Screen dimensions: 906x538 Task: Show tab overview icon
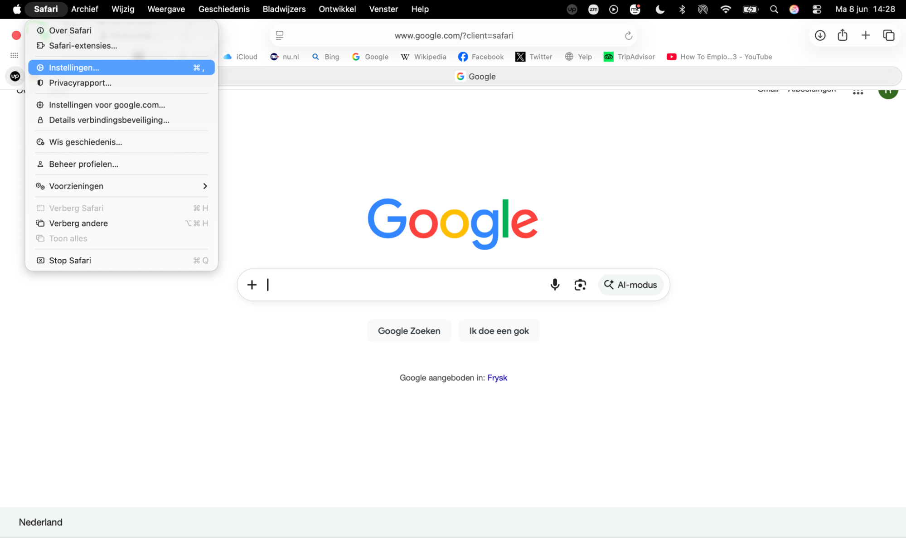pyautogui.click(x=889, y=35)
